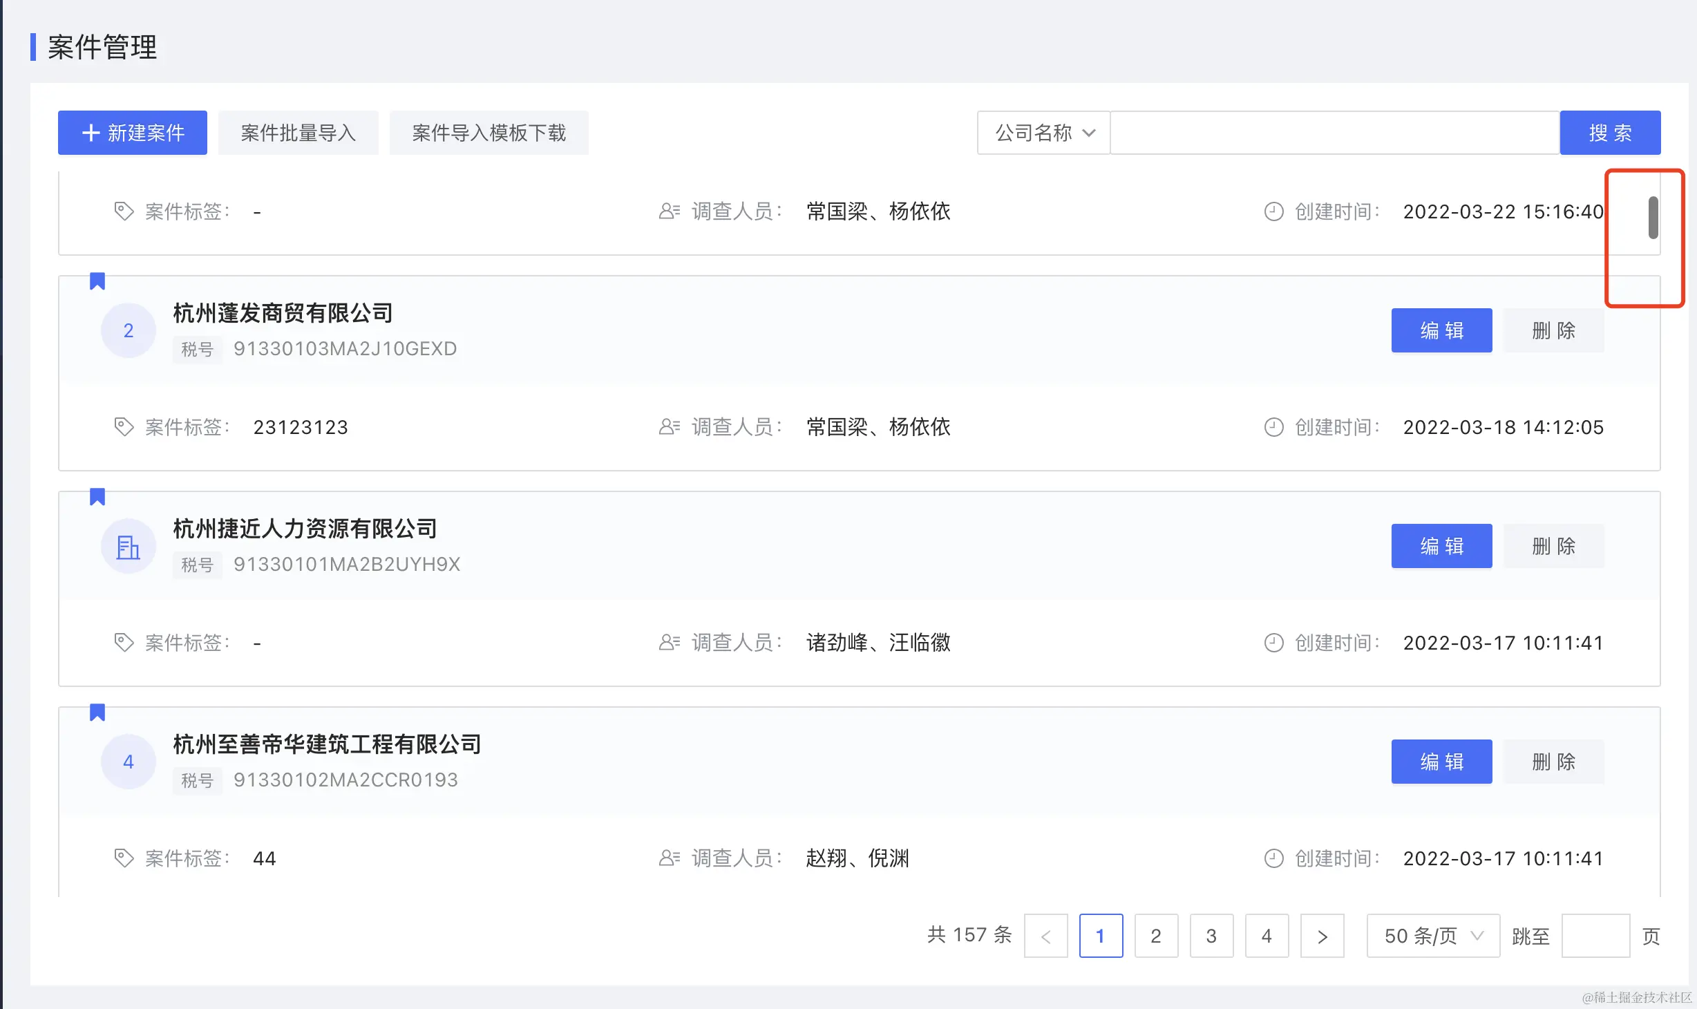Click the bookmark icon on 杭州捷近人力资源有限公司 card
The height and width of the screenshot is (1009, 1697).
click(x=97, y=497)
